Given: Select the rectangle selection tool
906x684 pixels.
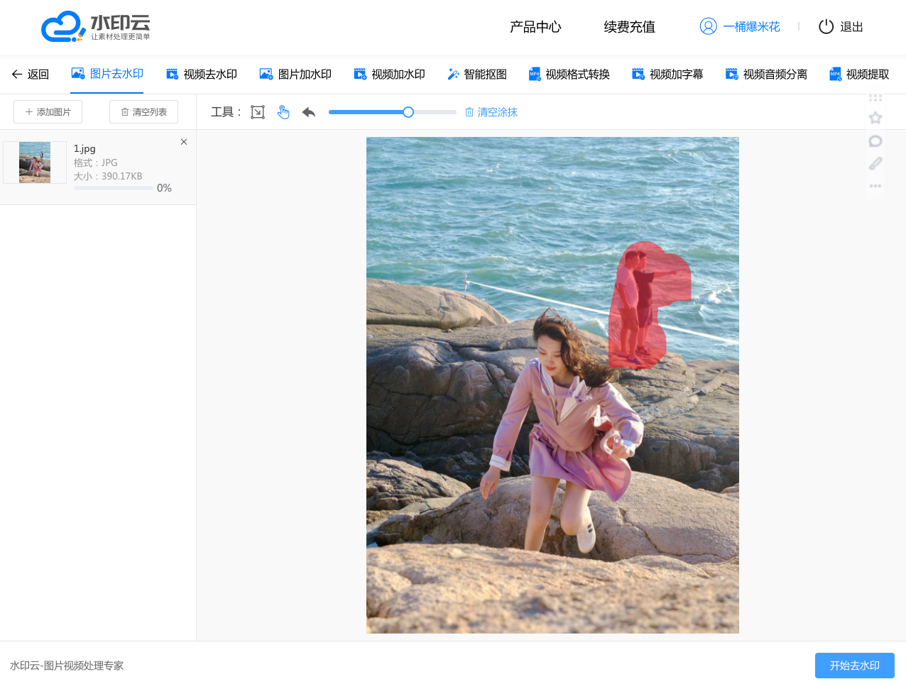Looking at the screenshot, I should (258, 112).
